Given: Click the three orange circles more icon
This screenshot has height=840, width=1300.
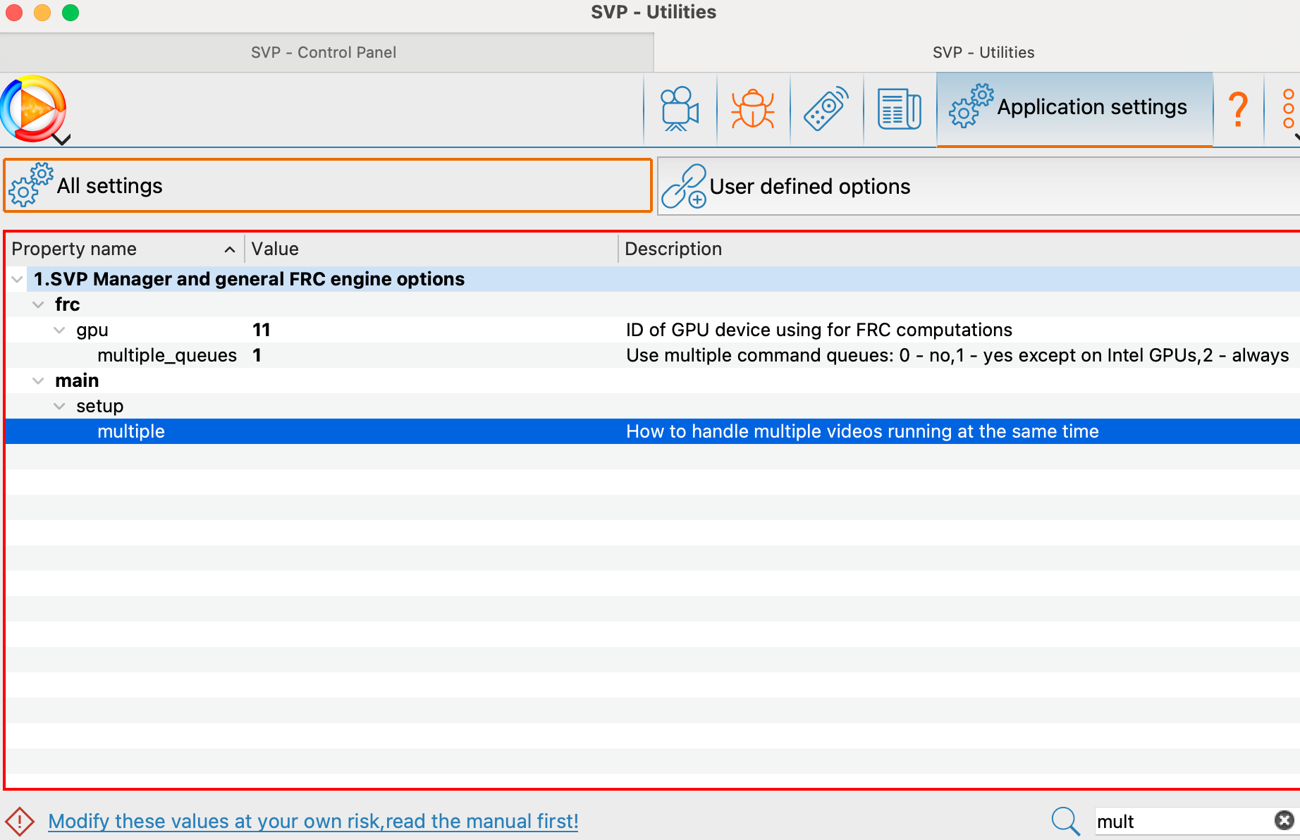Looking at the screenshot, I should 1288,109.
